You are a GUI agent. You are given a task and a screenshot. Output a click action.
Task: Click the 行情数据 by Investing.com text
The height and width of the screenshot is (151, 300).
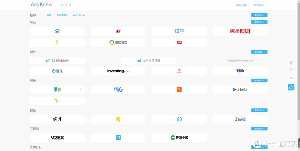240,61
